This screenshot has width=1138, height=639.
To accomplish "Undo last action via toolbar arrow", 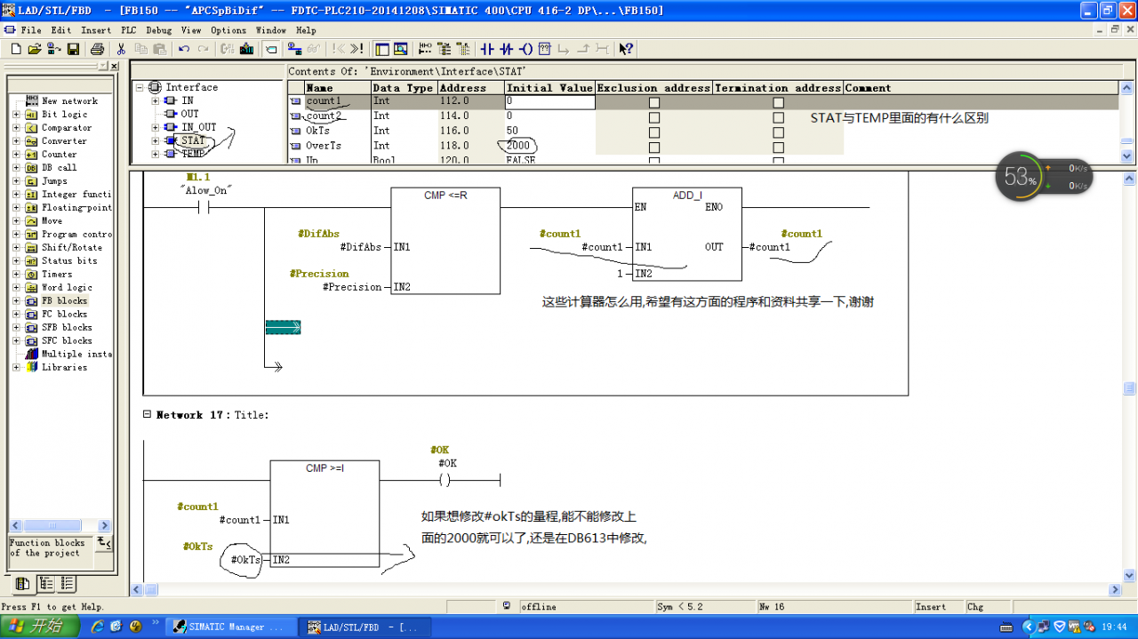I will click(x=184, y=49).
